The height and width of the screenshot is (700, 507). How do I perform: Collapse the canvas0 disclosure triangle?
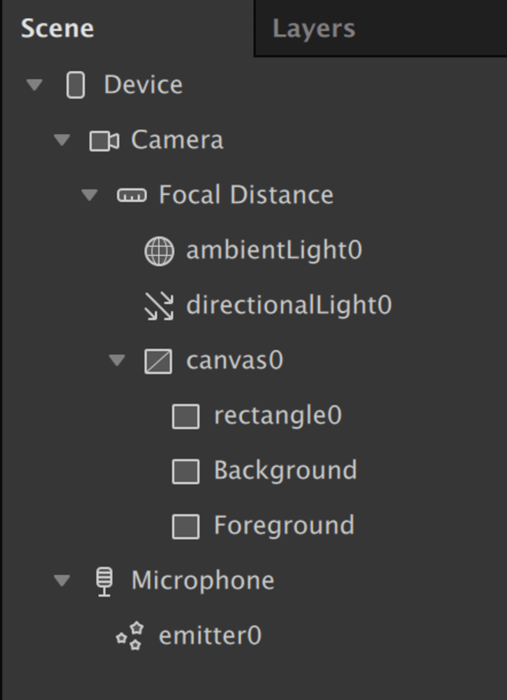[x=117, y=360]
